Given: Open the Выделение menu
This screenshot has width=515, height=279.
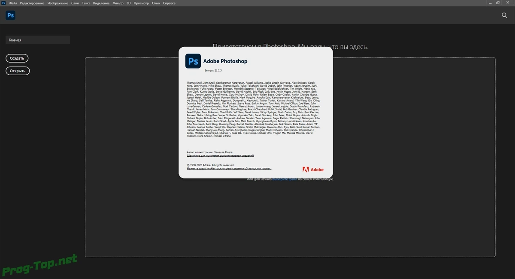Looking at the screenshot, I should 101,3.
